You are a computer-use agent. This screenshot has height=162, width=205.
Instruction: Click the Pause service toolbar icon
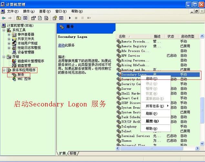pos(82,18)
